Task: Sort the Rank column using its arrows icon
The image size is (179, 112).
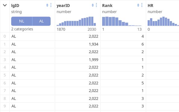Action: click(138, 5)
